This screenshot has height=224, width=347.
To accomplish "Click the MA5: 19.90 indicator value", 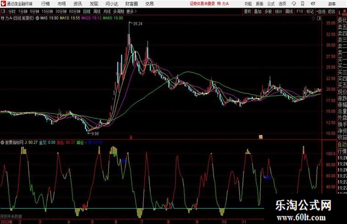I will (49, 18).
